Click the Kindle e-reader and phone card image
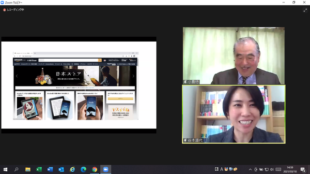310x174 pixels. pos(60,107)
